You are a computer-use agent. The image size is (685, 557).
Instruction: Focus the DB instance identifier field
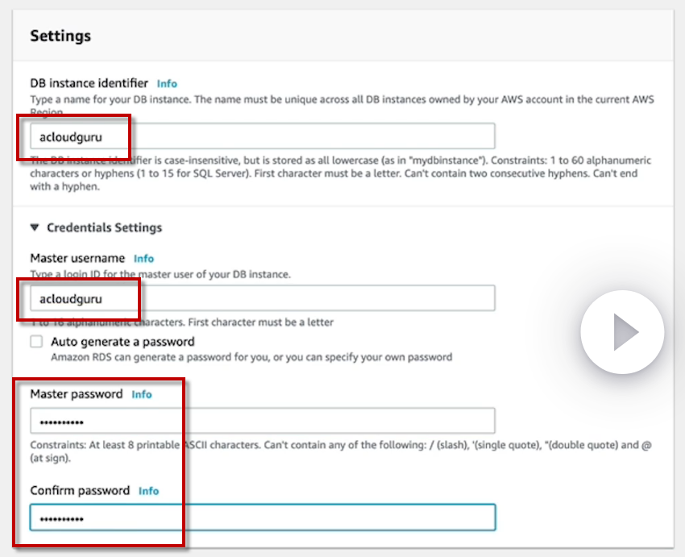click(262, 136)
